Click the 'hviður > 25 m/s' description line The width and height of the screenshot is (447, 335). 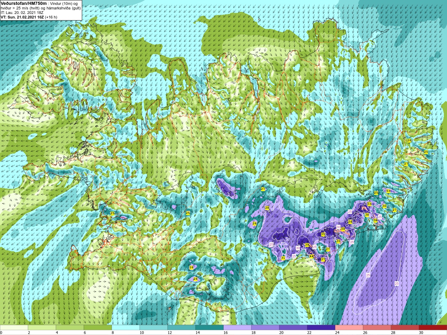[x=41, y=8]
